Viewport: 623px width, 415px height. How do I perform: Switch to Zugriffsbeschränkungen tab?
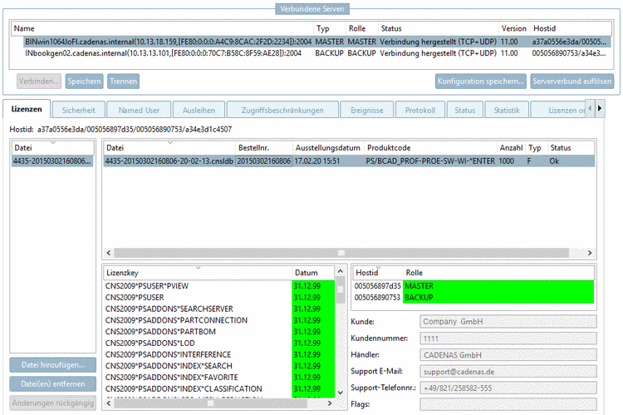click(x=282, y=111)
